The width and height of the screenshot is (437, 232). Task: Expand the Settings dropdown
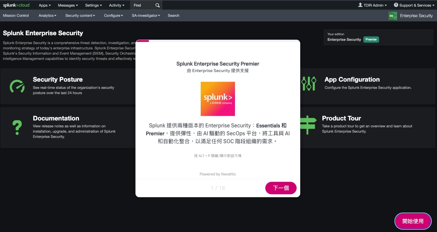pos(94,5)
